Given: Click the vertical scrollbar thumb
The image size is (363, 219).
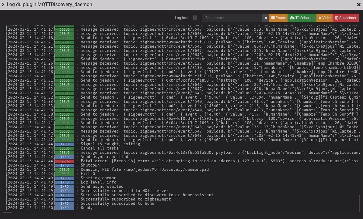Looking at the screenshot, I should coord(359,203).
